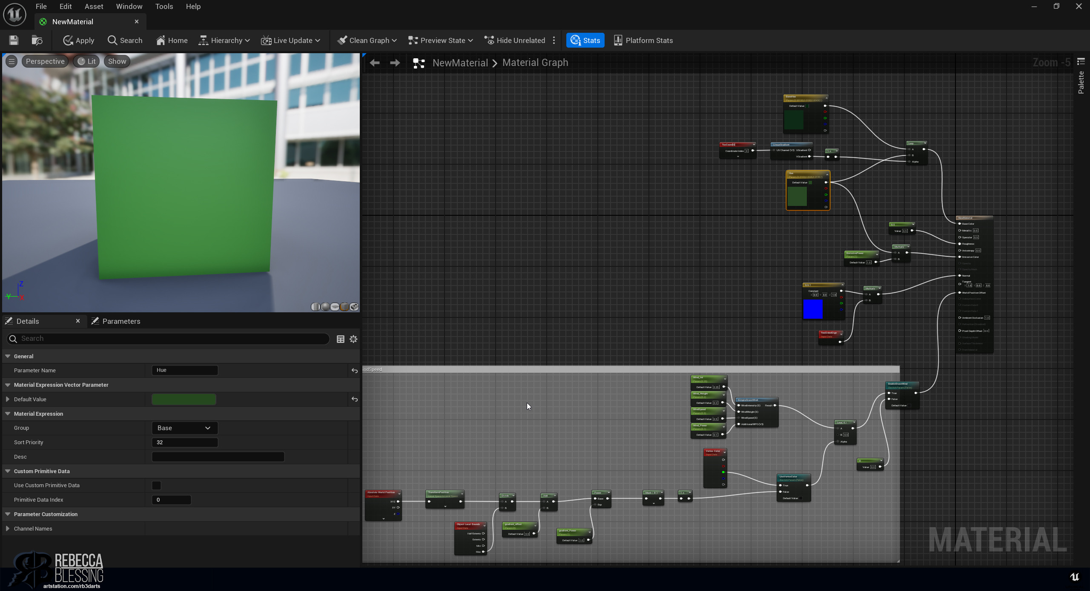
Task: Open the Asset menu
Action: (x=94, y=6)
